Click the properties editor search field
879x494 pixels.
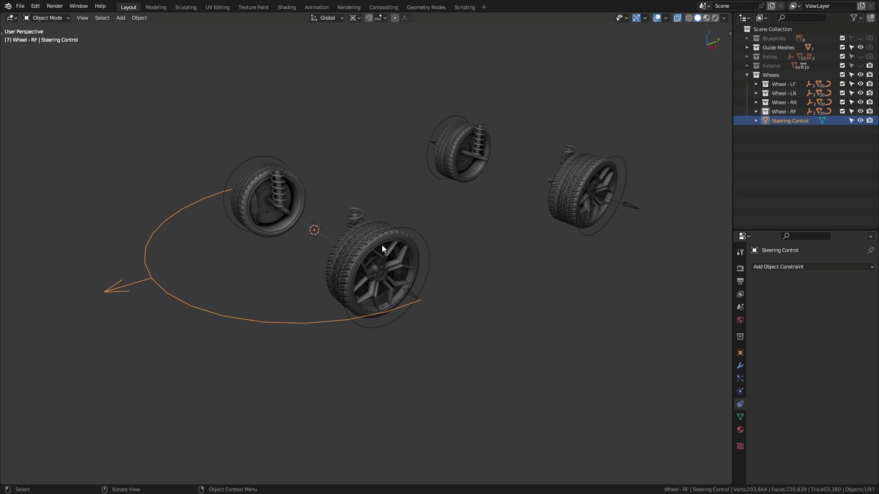pos(806,236)
